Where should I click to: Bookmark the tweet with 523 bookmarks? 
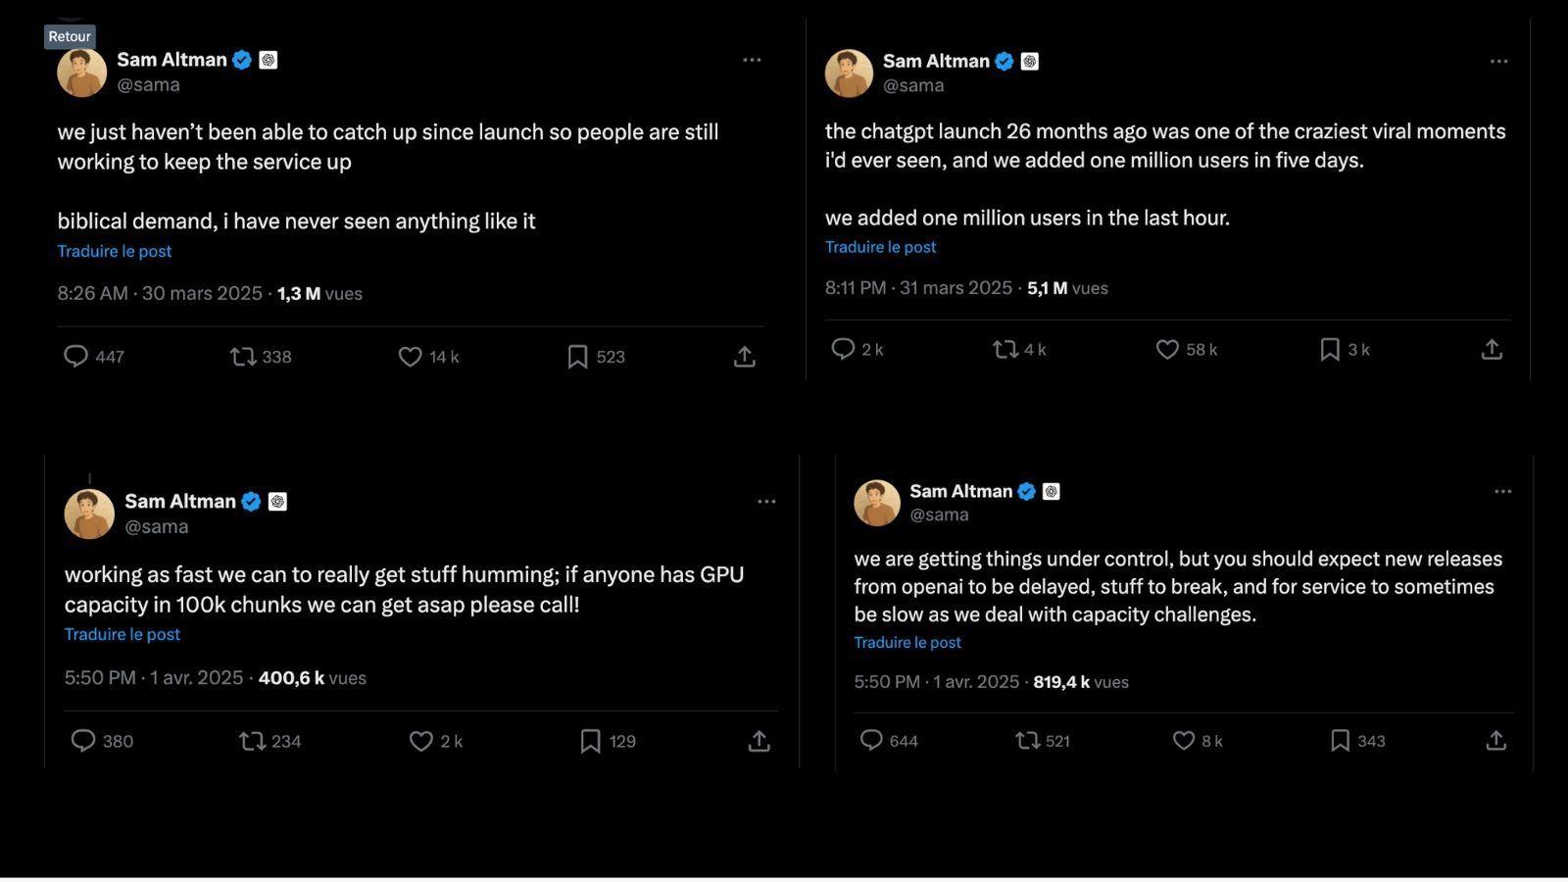(578, 357)
